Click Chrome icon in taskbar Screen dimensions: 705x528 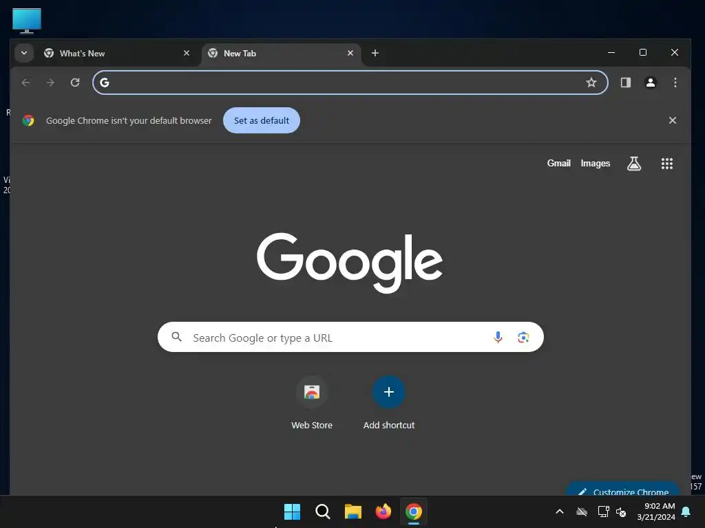[x=414, y=511]
